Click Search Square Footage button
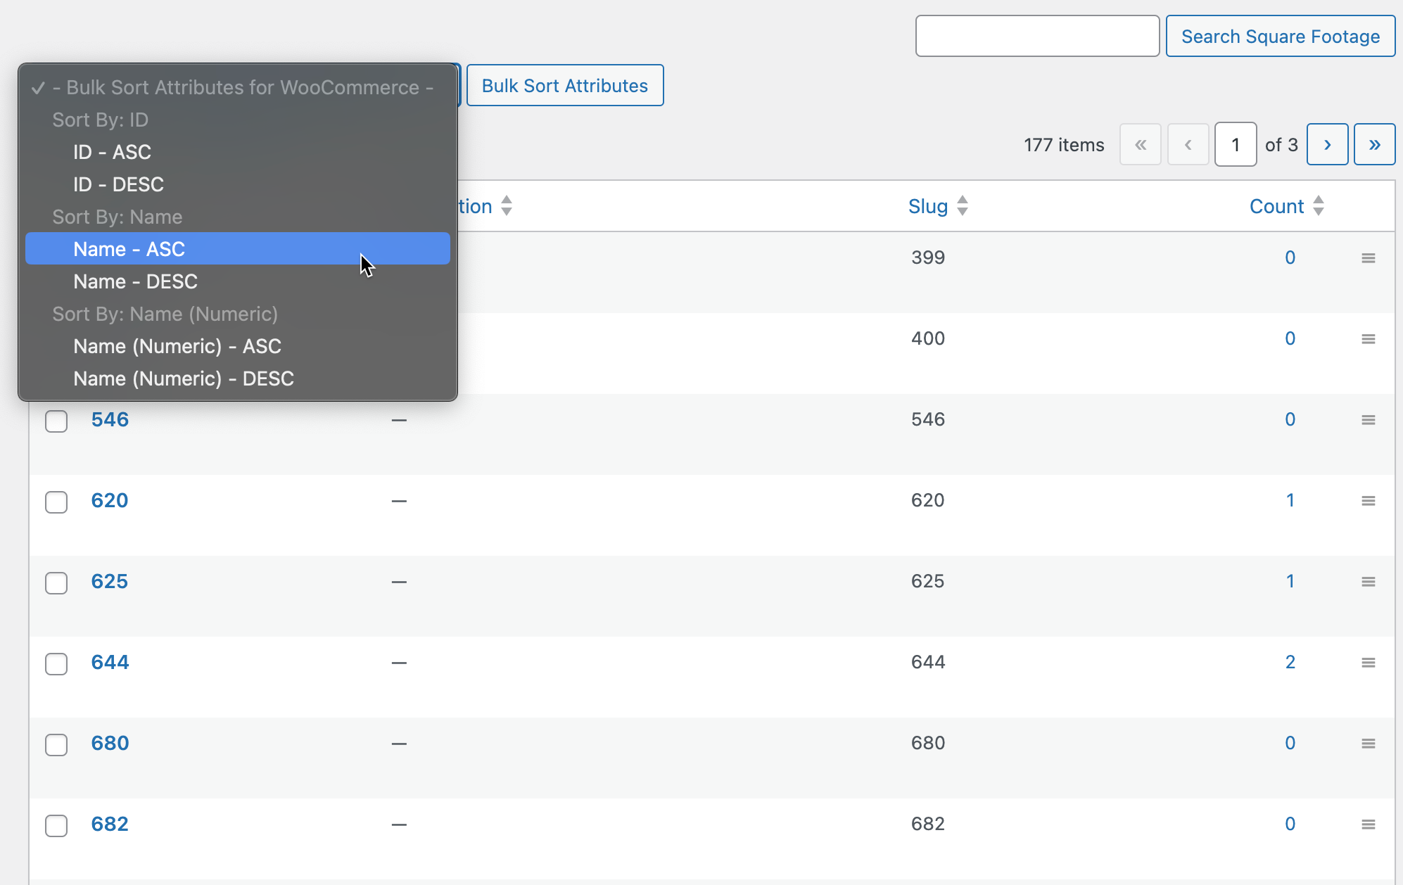Screen dimensions: 1403x885 (1280, 37)
